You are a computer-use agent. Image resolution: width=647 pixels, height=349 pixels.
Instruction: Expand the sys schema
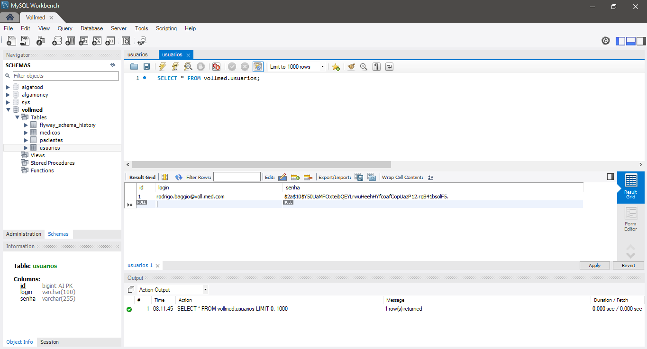[8, 102]
